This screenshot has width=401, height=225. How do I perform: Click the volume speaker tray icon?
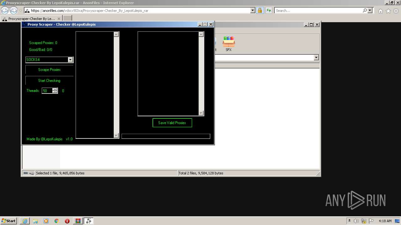(x=356, y=221)
